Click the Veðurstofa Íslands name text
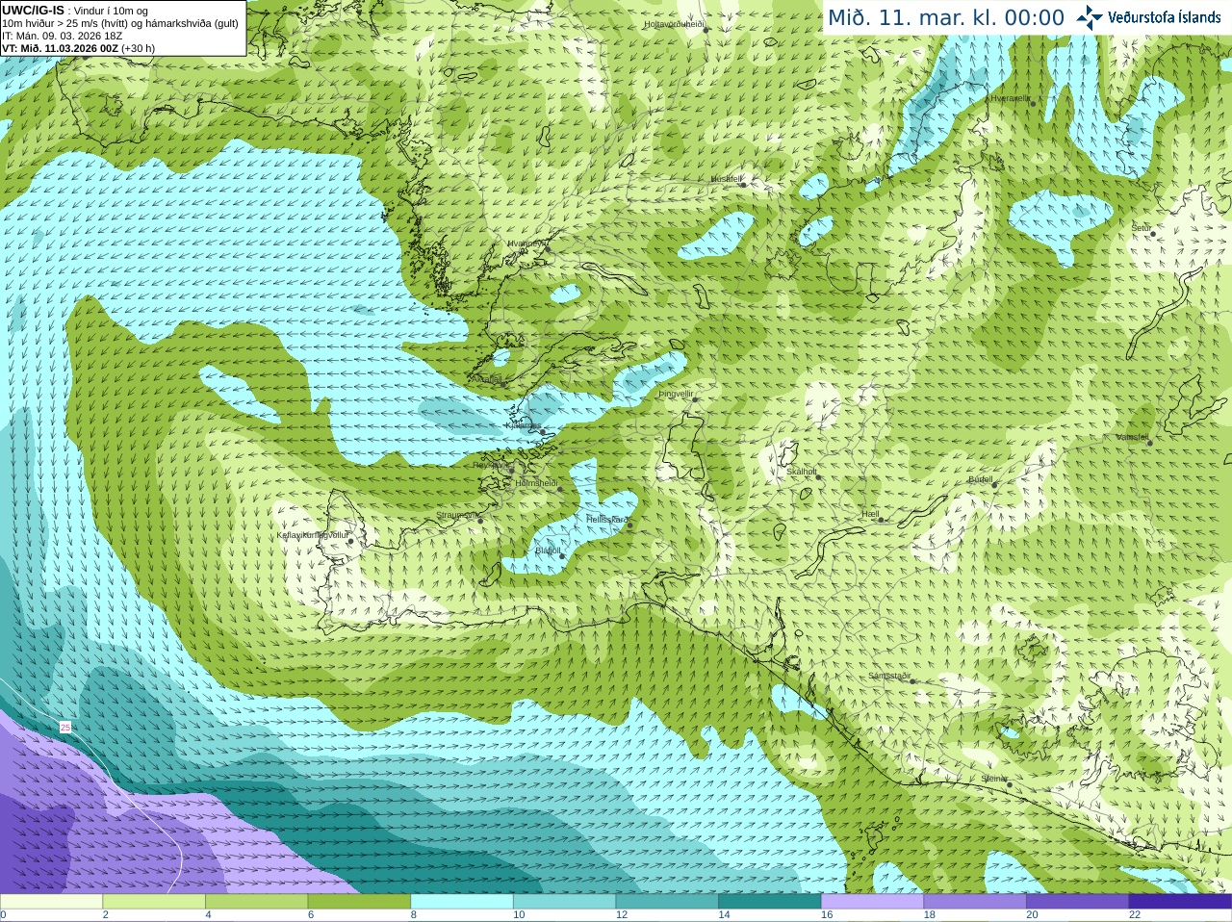The height and width of the screenshot is (922, 1232). [1165, 17]
